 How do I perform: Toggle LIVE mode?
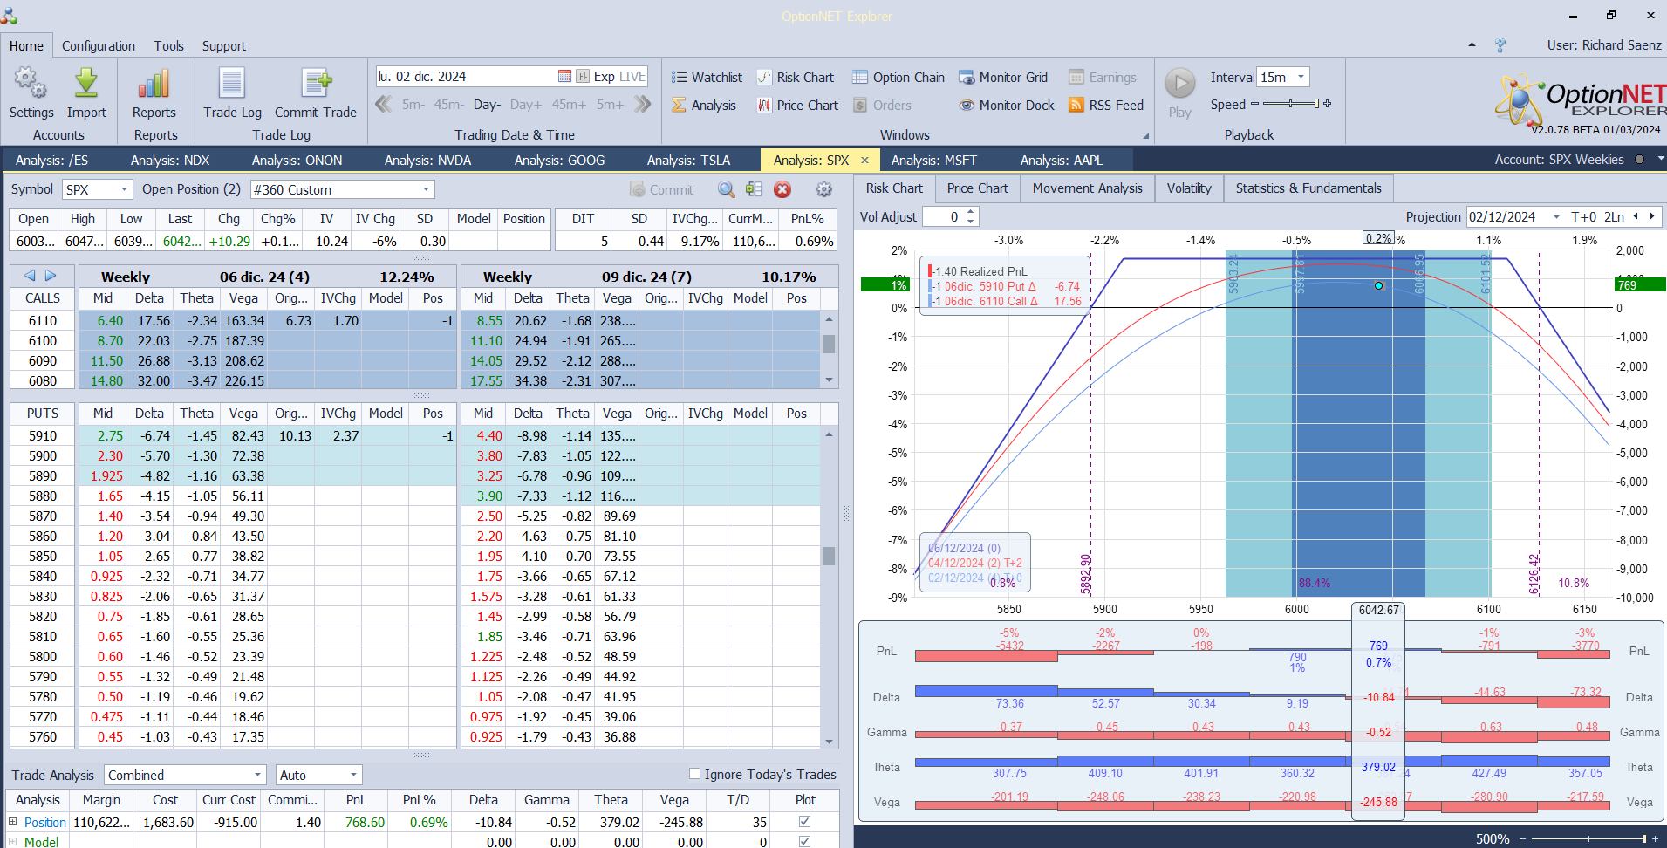point(632,77)
